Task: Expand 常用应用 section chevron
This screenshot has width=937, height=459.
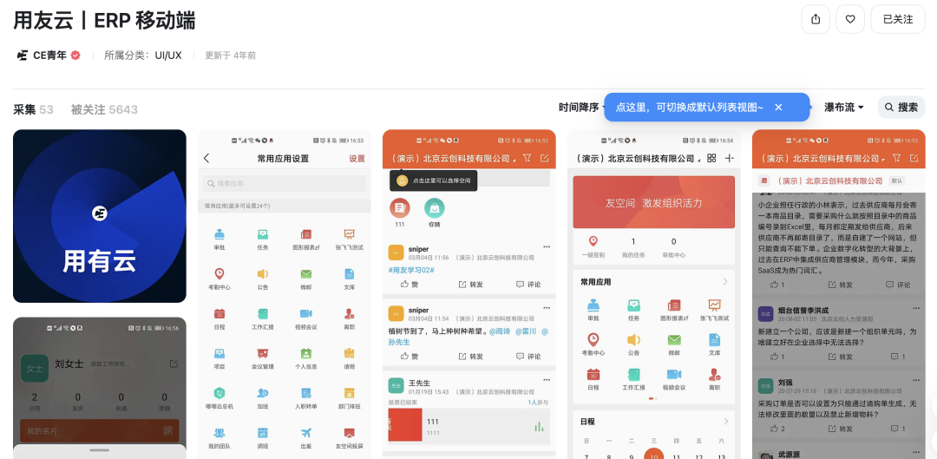Action: click(725, 281)
